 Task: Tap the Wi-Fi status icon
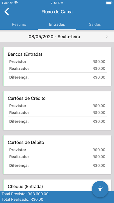pyautogui.click(x=16, y=3)
